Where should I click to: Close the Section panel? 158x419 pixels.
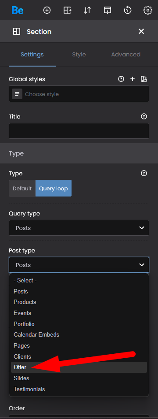click(141, 32)
